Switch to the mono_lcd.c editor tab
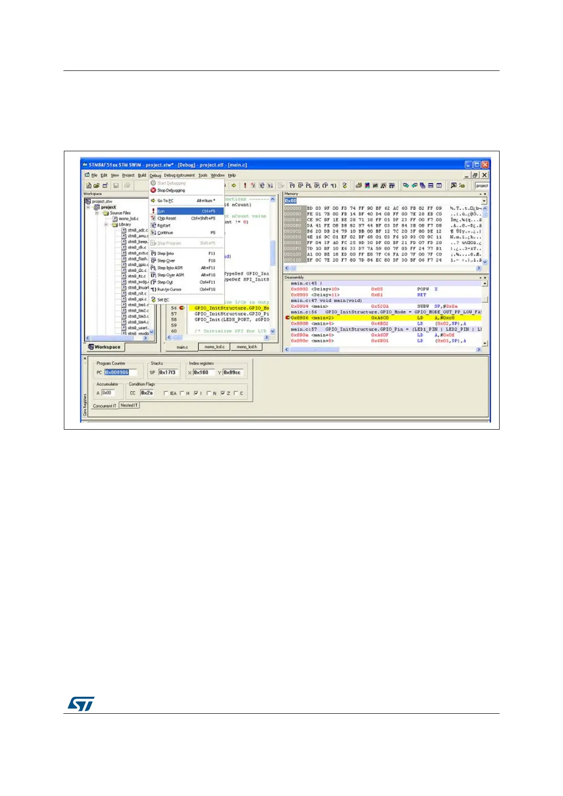Viewport: 563px width, 796px height. pyautogui.click(x=214, y=347)
